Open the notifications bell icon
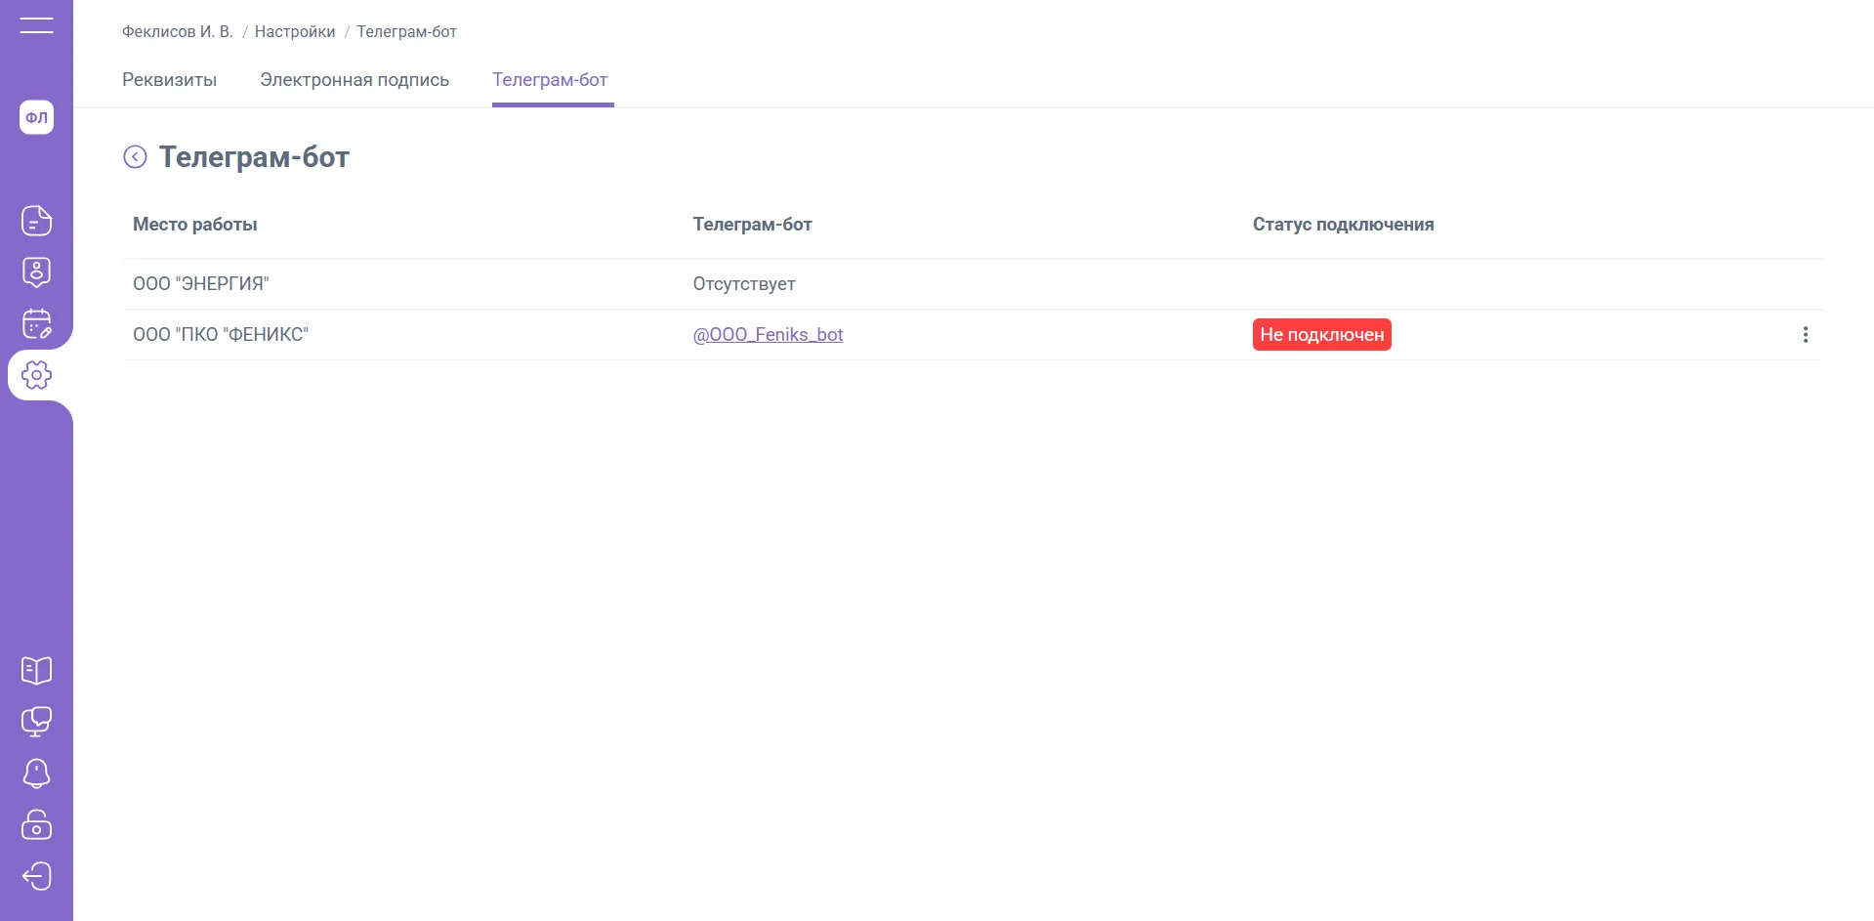 click(36, 774)
